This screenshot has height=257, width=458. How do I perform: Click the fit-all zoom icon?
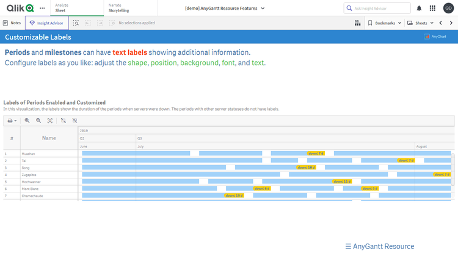(x=50, y=121)
